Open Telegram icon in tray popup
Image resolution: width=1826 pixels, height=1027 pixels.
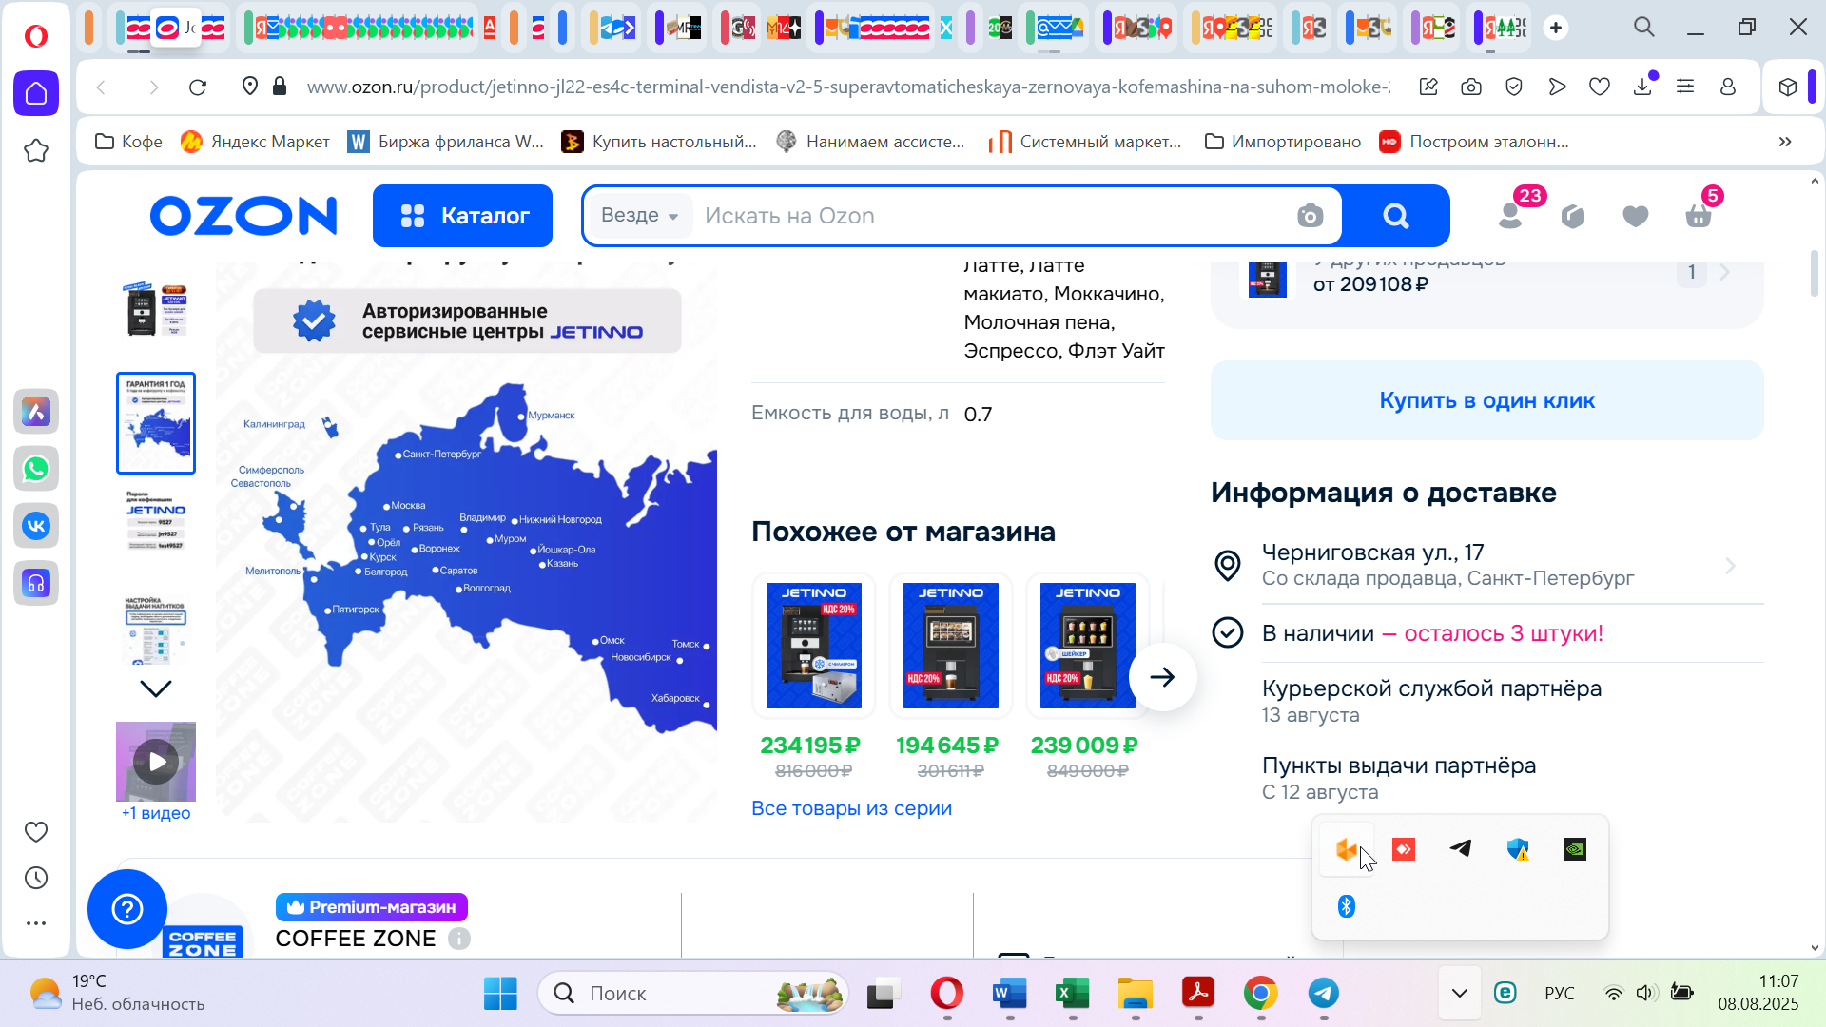(x=1461, y=849)
